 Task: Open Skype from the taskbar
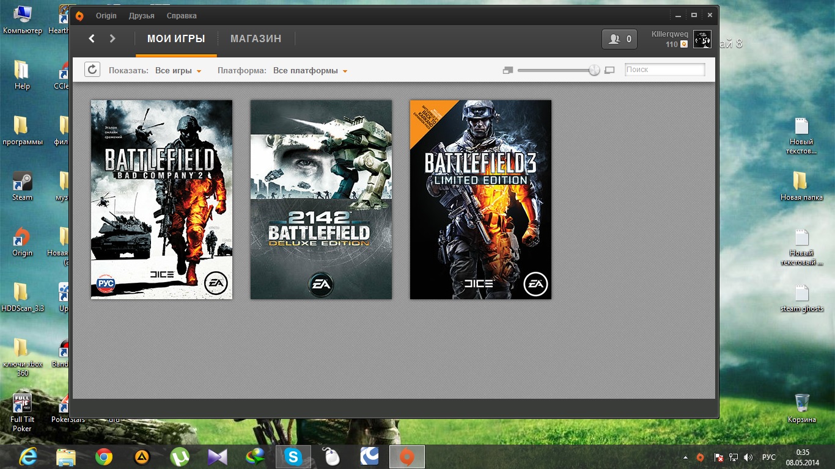tap(293, 457)
